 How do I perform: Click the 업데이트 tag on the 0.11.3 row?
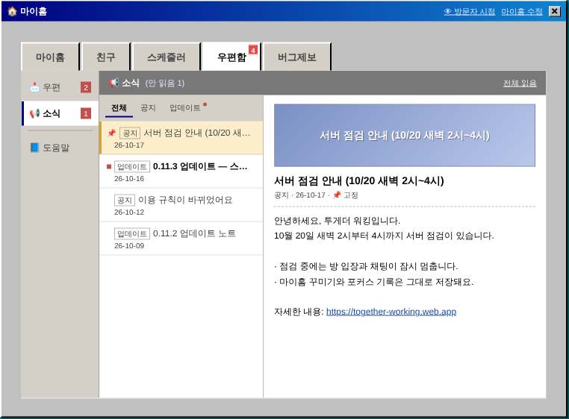[x=132, y=167]
